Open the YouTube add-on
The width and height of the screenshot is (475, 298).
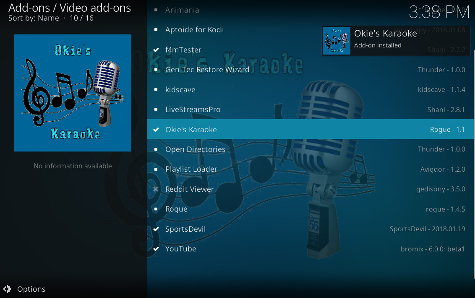[181, 249]
